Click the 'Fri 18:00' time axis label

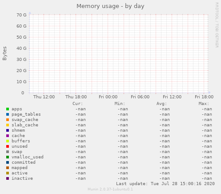pos(204,97)
